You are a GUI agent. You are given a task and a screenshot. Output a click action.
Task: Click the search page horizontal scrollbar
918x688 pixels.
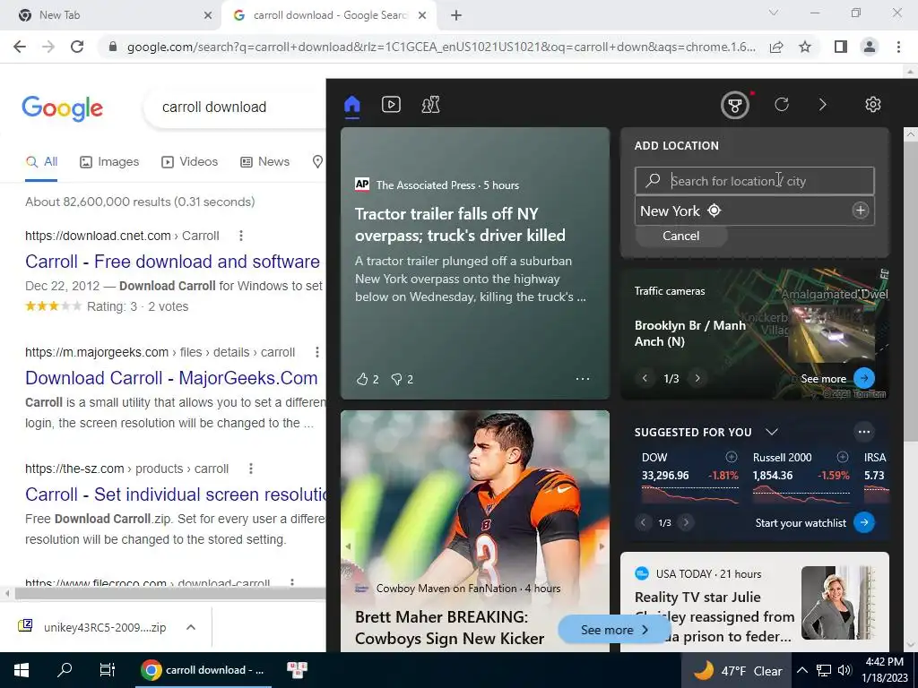click(169, 593)
